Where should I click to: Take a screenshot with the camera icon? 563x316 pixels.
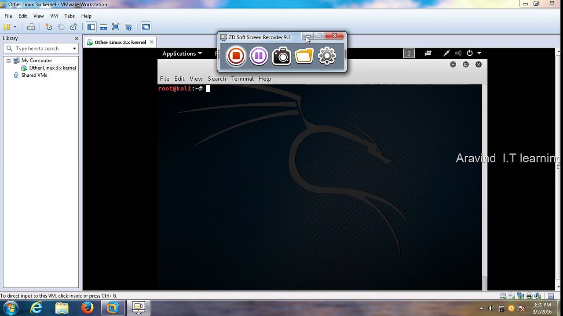pos(281,56)
